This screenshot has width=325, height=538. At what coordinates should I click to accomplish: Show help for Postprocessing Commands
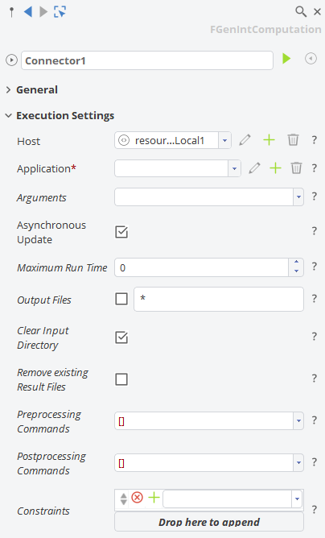314,462
